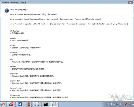This screenshot has height=107, width=134.
Task: Select the '/promptrestart' parameter heading
Action: (x=16, y=88)
